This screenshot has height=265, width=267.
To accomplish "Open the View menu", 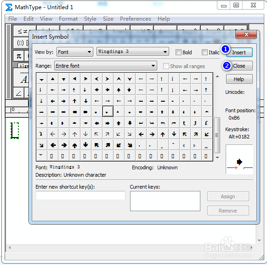I will [46, 19].
